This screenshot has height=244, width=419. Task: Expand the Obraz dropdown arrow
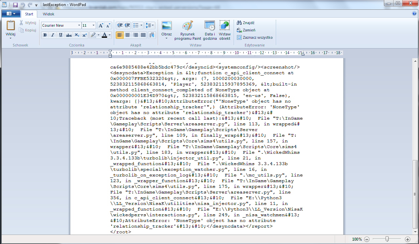coord(166,38)
